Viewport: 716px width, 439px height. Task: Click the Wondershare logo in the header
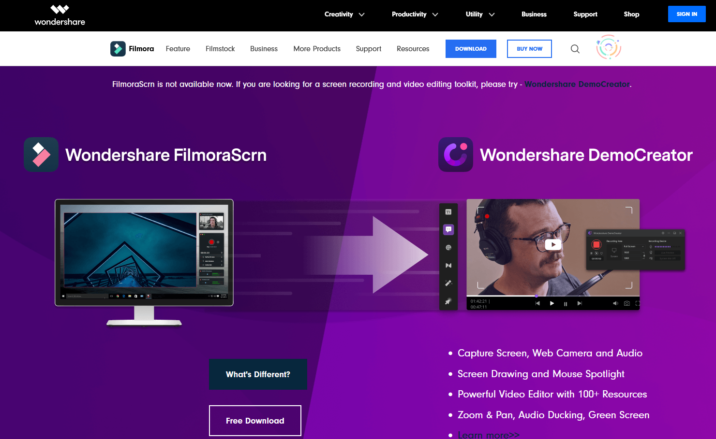(60, 15)
